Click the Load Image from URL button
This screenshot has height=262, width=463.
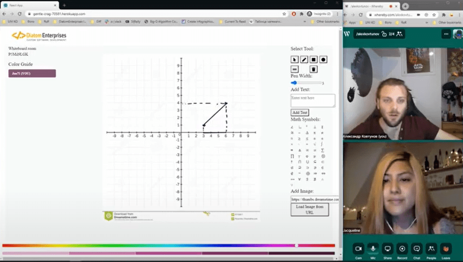pyautogui.click(x=310, y=210)
